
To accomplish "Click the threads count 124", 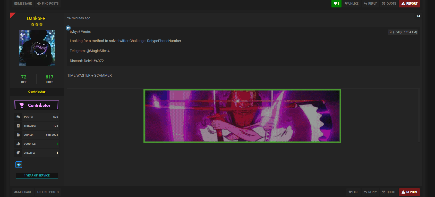I will [56, 126].
